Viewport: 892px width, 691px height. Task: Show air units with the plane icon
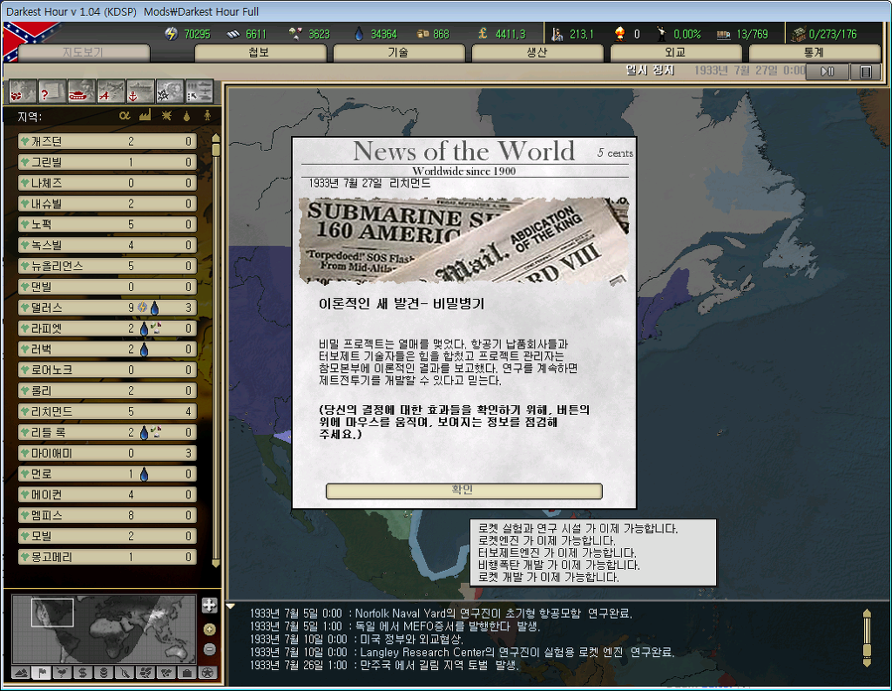pyautogui.click(x=111, y=91)
